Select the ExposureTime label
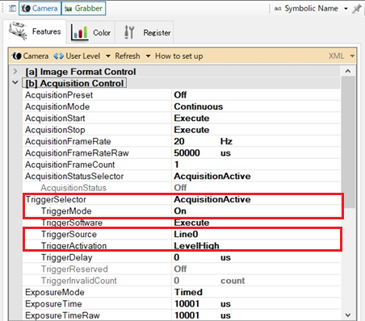The width and height of the screenshot is (365, 321). (x=53, y=303)
